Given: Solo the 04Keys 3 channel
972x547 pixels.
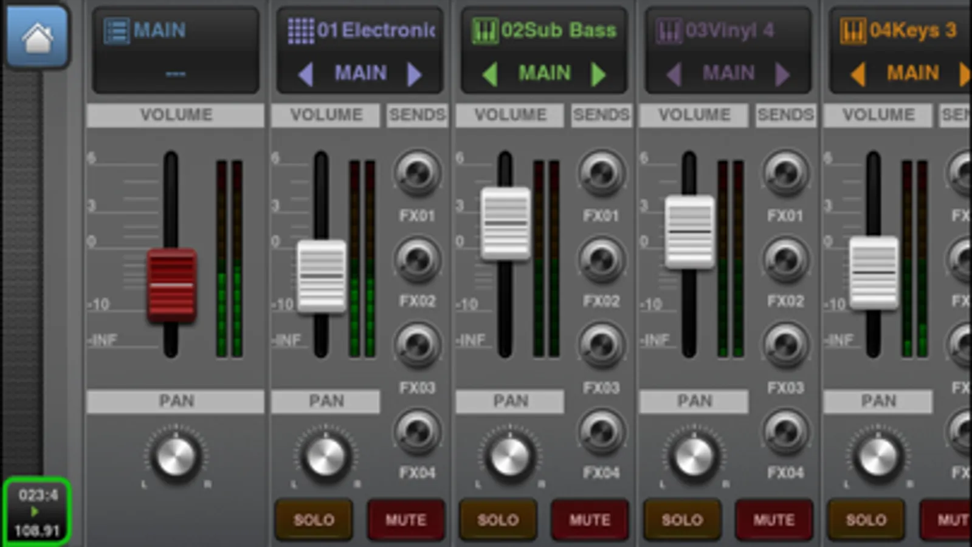Looking at the screenshot, I should coord(866,520).
